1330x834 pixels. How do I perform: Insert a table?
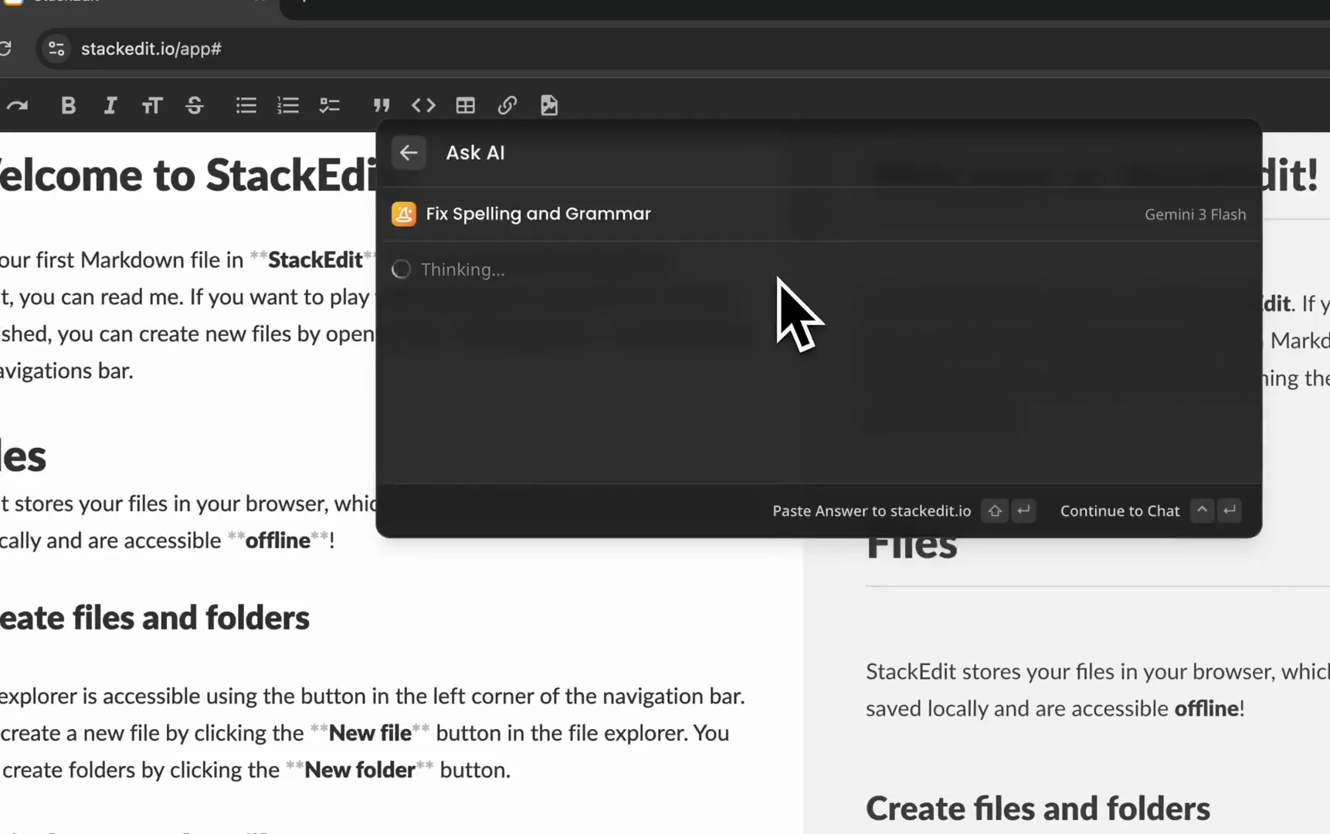click(x=465, y=106)
